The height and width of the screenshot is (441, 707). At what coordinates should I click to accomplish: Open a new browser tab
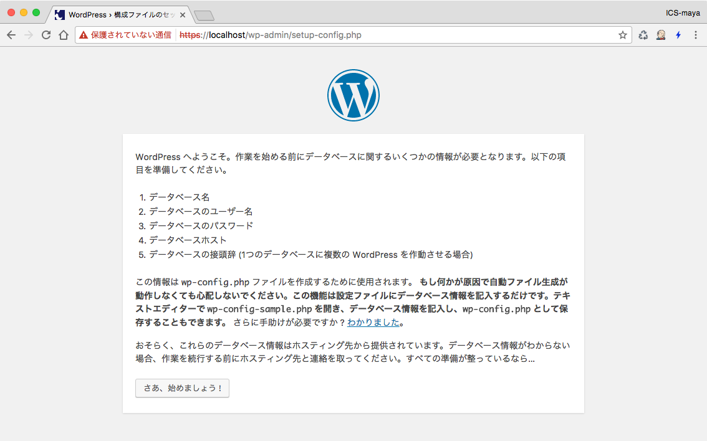204,15
